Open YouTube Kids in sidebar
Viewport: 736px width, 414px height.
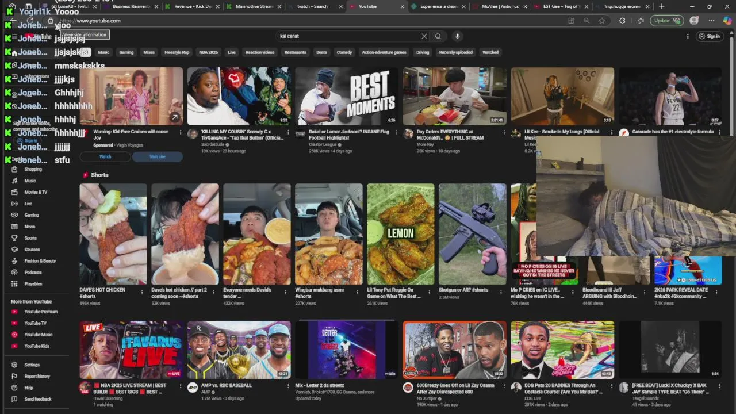tap(37, 346)
